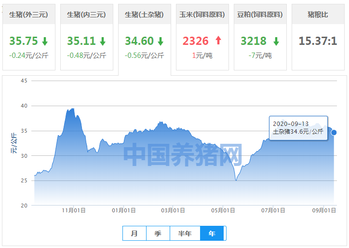Viewport: 349px width, 248px height.
Task: Switch to the 豆粕(饲料原料) tab
Action: 260,14
